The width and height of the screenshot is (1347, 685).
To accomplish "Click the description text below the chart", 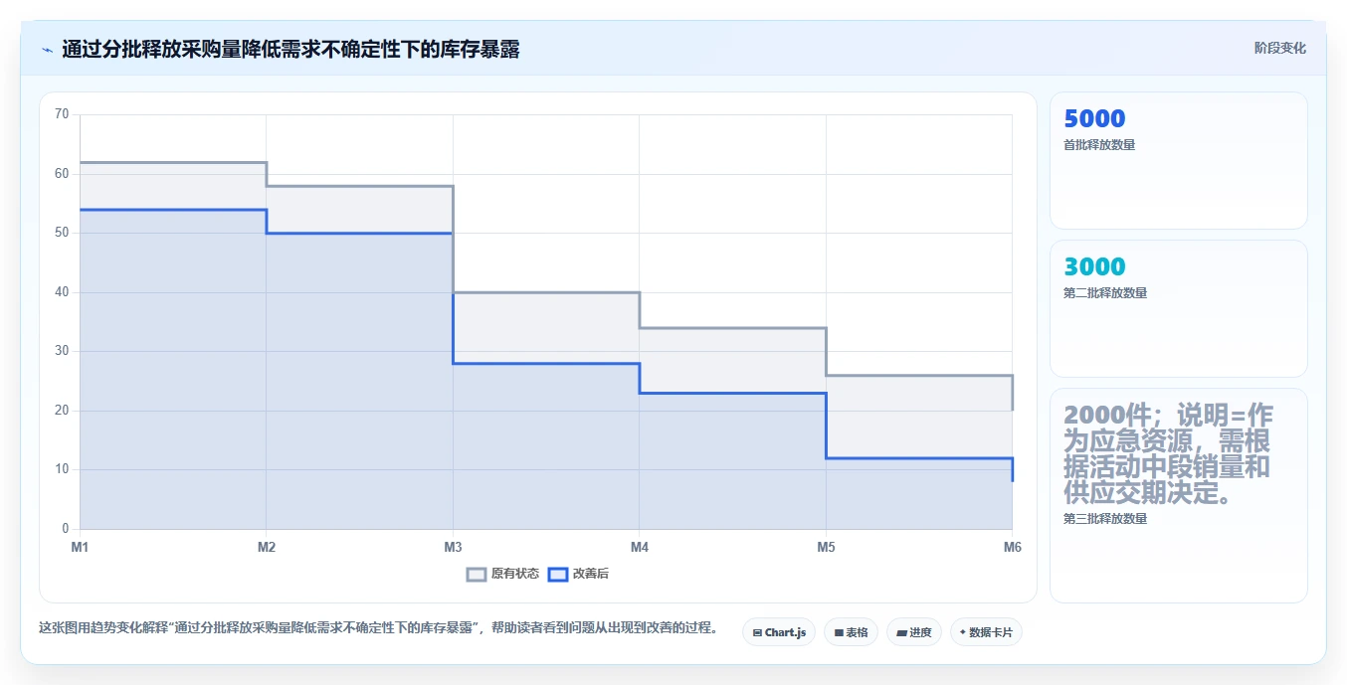I will coord(378,628).
